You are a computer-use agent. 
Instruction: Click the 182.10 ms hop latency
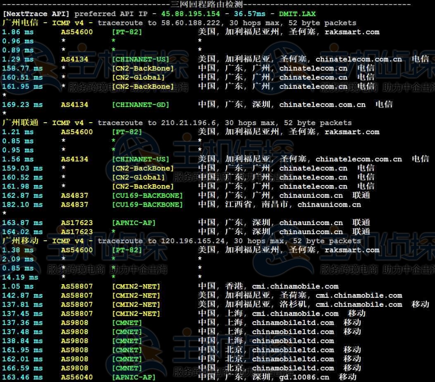click(x=22, y=204)
